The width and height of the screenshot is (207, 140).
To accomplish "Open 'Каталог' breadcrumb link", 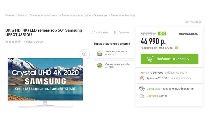I will click(x=22, y=15).
